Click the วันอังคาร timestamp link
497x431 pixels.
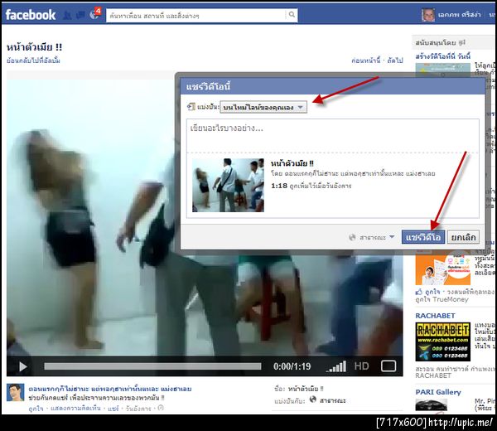[138, 409]
